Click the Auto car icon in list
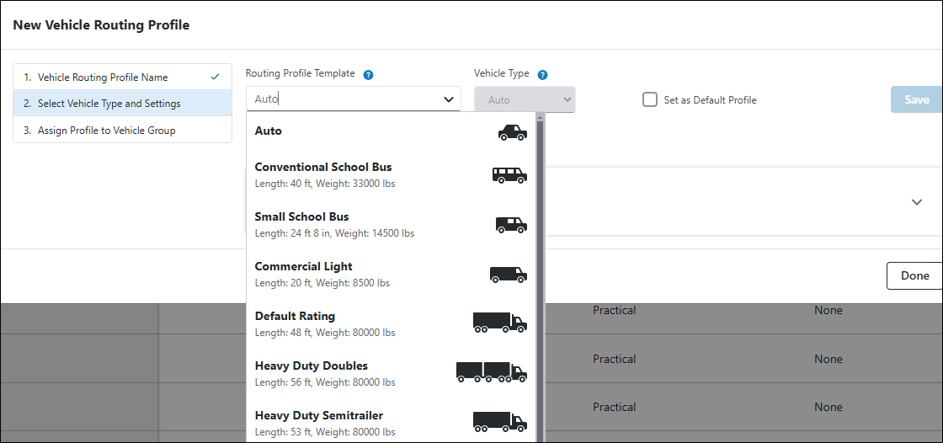The image size is (943, 443). pos(511,132)
